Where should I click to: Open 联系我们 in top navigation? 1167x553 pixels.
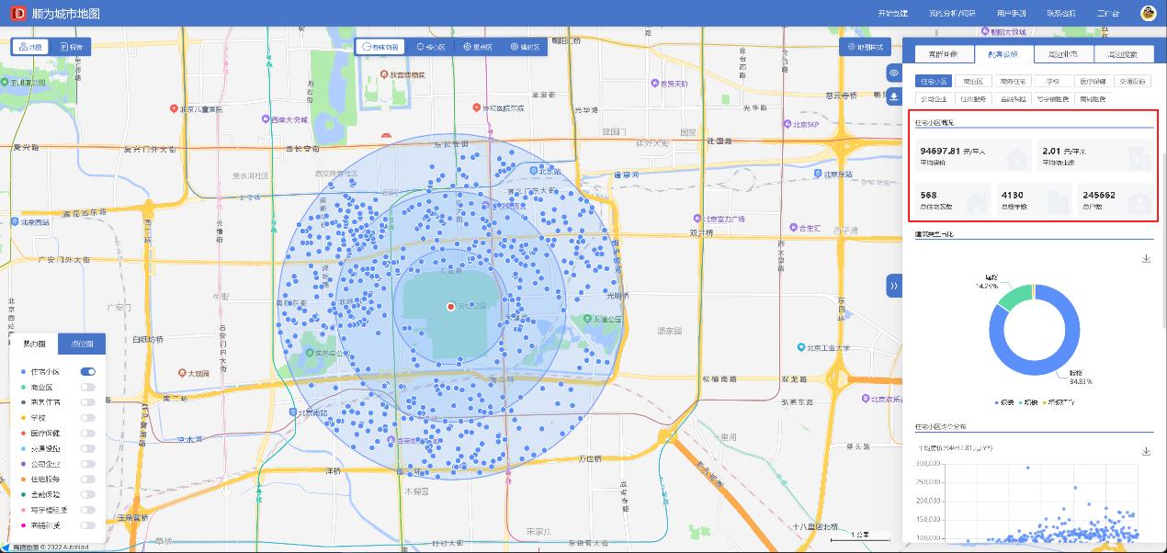click(1060, 14)
